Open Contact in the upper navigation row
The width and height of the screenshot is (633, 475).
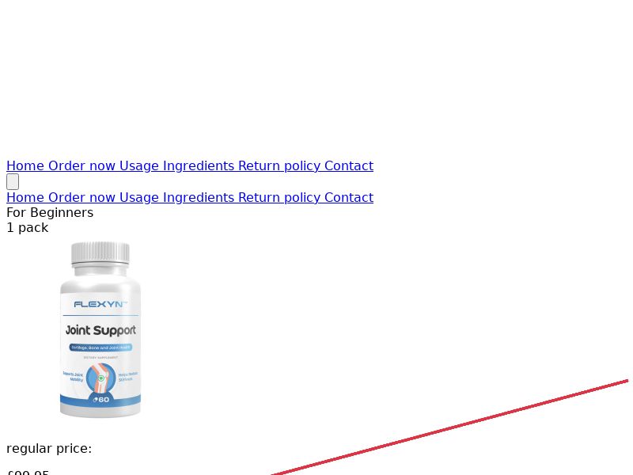point(349,165)
